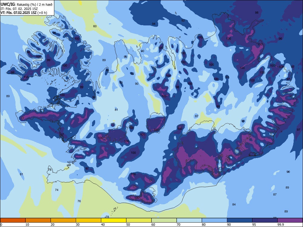Click the '10' legend scale label
Image resolution: width=303 pixels, height=227 pixels.
[27, 225]
